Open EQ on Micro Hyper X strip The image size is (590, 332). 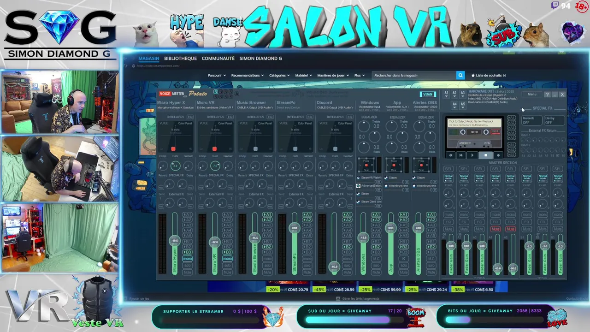pyautogui.click(x=189, y=117)
